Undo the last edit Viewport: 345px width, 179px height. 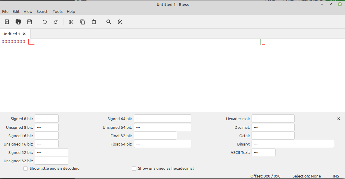coord(45,22)
